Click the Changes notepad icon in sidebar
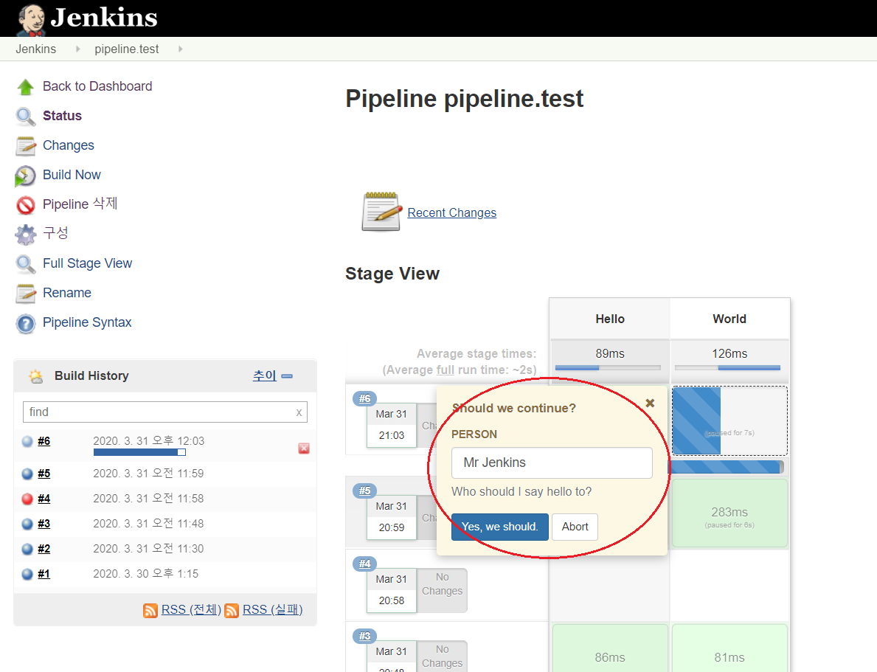Screen dimensions: 877x672 tap(25, 146)
